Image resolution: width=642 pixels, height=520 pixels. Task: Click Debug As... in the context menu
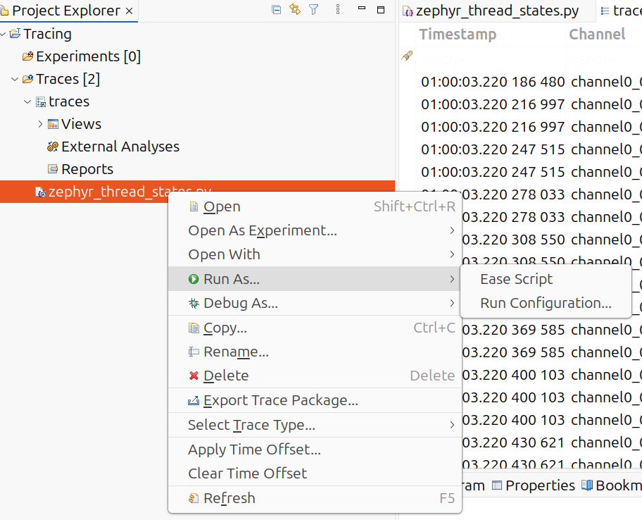tap(240, 303)
